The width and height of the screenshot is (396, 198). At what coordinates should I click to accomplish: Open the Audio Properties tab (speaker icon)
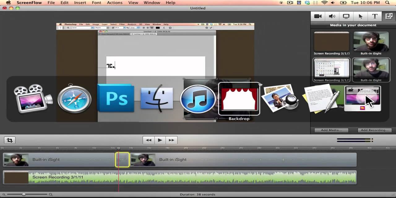(x=332, y=16)
